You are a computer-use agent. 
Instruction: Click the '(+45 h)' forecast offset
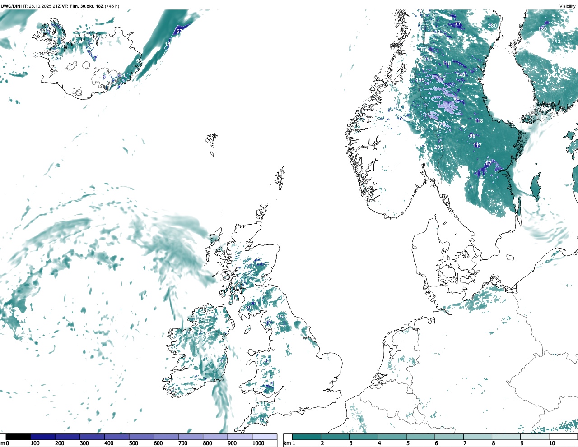pyautogui.click(x=112, y=6)
